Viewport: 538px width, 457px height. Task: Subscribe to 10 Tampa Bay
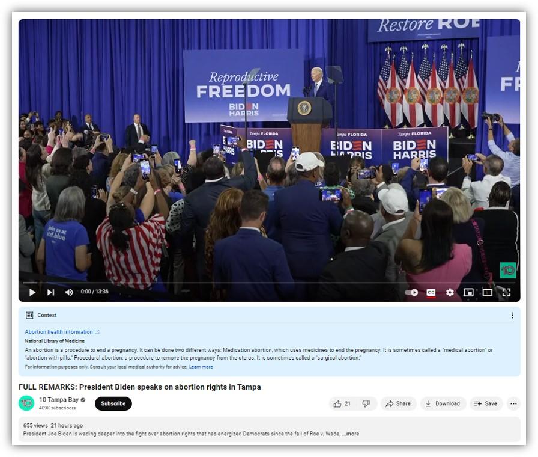point(113,403)
